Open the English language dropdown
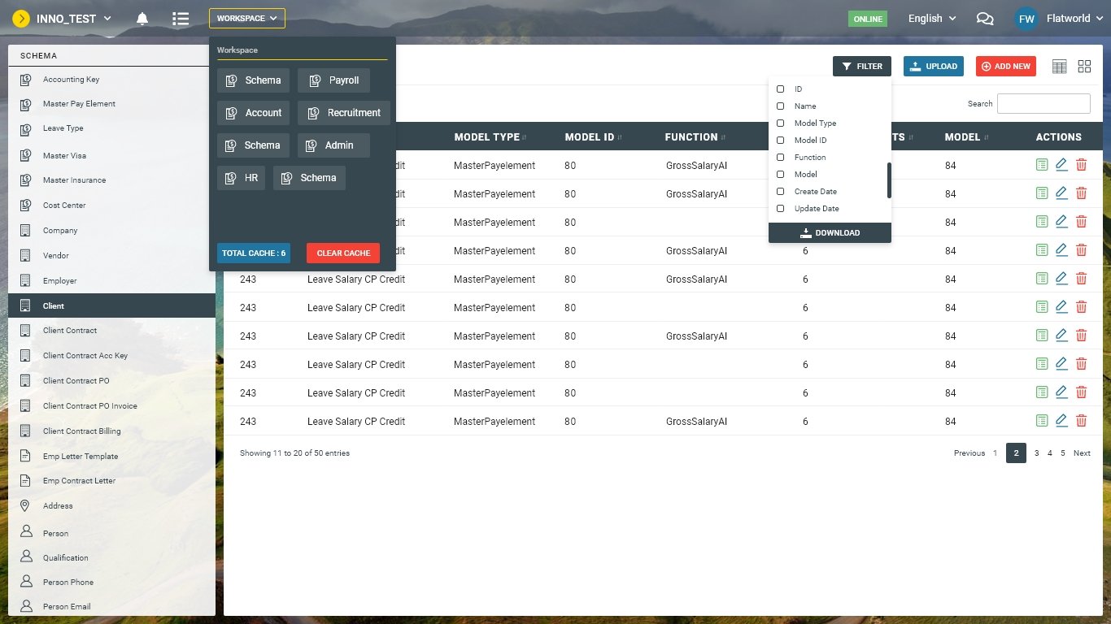The image size is (1111, 624). tap(932, 19)
